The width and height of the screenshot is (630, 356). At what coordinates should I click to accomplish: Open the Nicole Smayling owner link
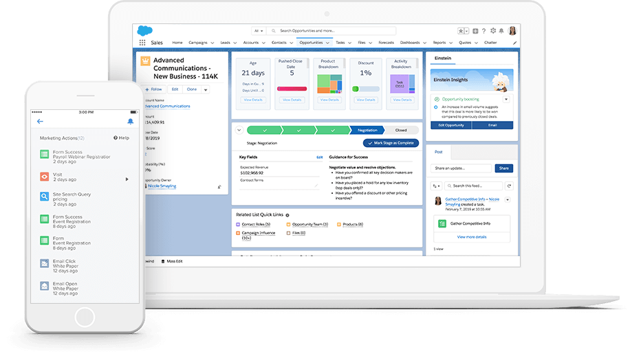pyautogui.click(x=162, y=186)
